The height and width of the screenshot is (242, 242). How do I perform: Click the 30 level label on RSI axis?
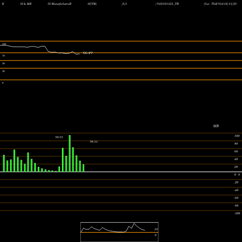(3, 71)
